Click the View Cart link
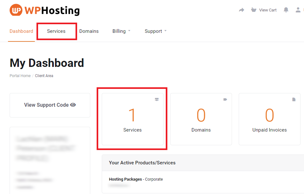The image size is (304, 194). [268, 10]
